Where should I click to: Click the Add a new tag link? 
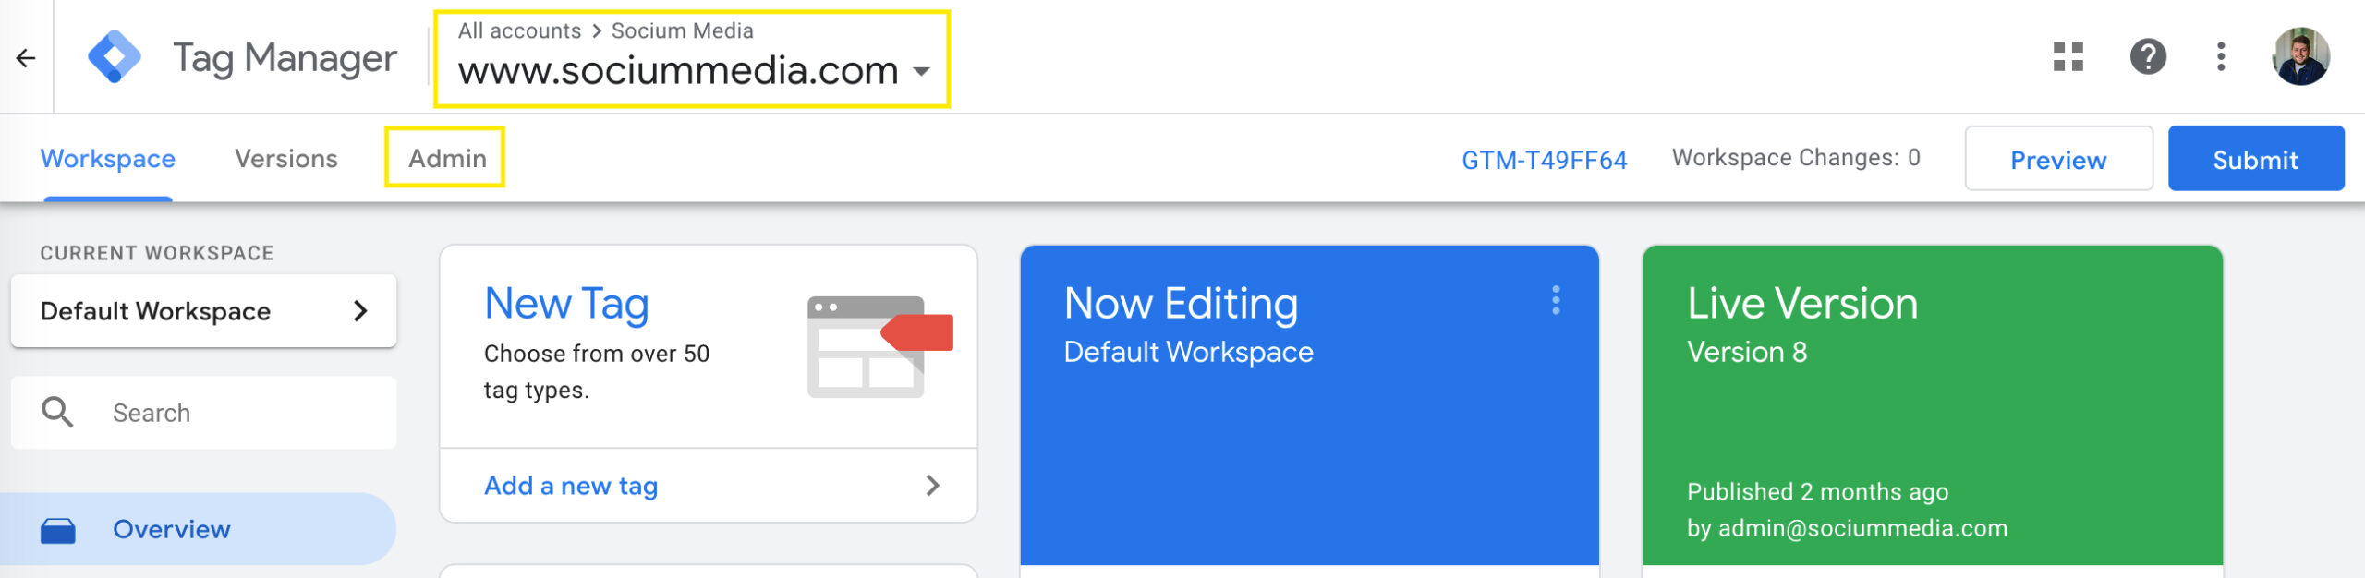571,486
